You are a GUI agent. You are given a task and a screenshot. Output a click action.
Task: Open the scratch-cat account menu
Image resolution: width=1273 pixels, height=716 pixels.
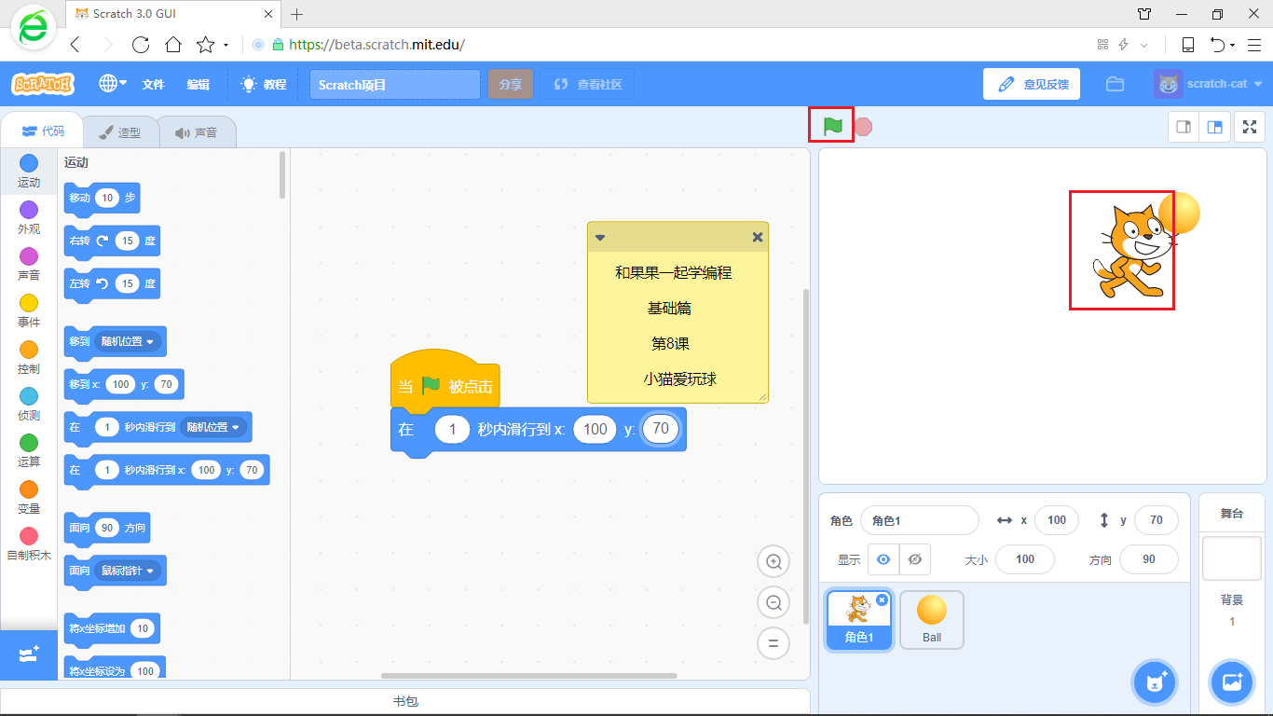[1209, 84]
